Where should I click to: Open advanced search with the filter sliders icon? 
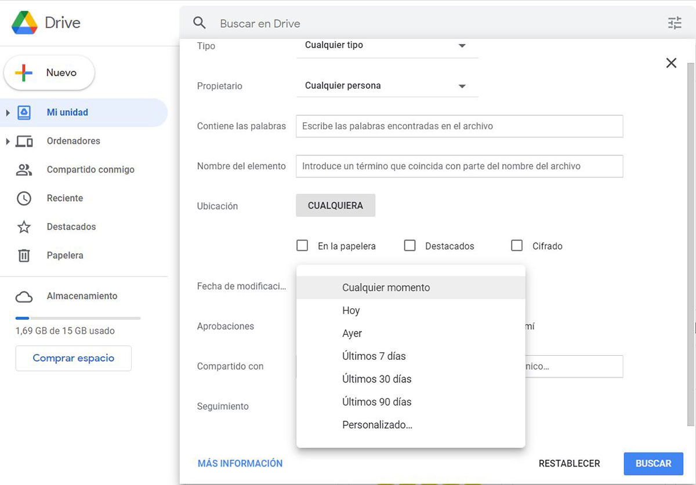pos(675,23)
